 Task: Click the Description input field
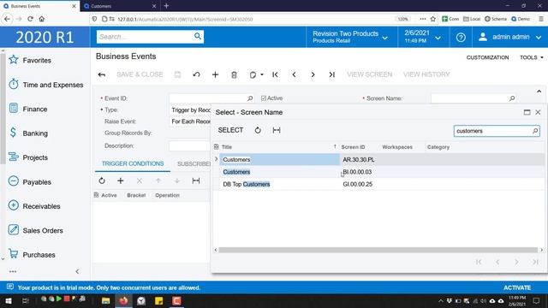pyautogui.click(x=190, y=145)
